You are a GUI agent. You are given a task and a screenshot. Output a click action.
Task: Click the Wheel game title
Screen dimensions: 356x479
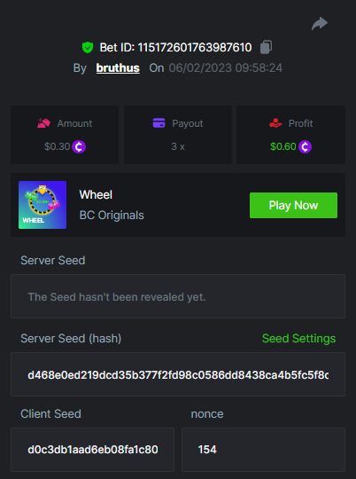96,194
